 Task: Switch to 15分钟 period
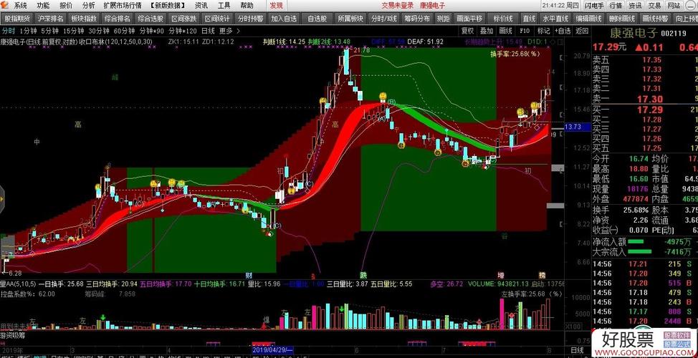(73, 31)
